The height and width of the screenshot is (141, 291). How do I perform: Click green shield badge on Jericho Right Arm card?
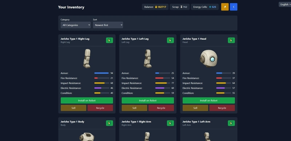170,123
